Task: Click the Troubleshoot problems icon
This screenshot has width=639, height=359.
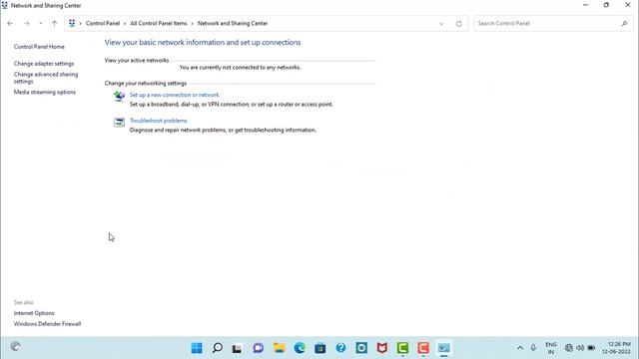Action: point(119,122)
